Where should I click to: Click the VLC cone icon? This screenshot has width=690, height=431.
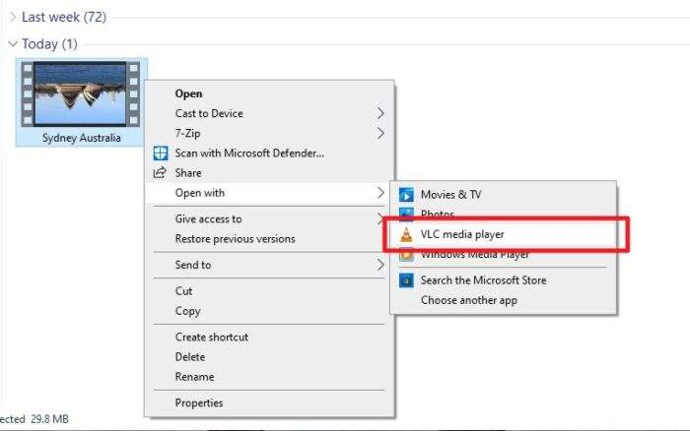click(406, 234)
